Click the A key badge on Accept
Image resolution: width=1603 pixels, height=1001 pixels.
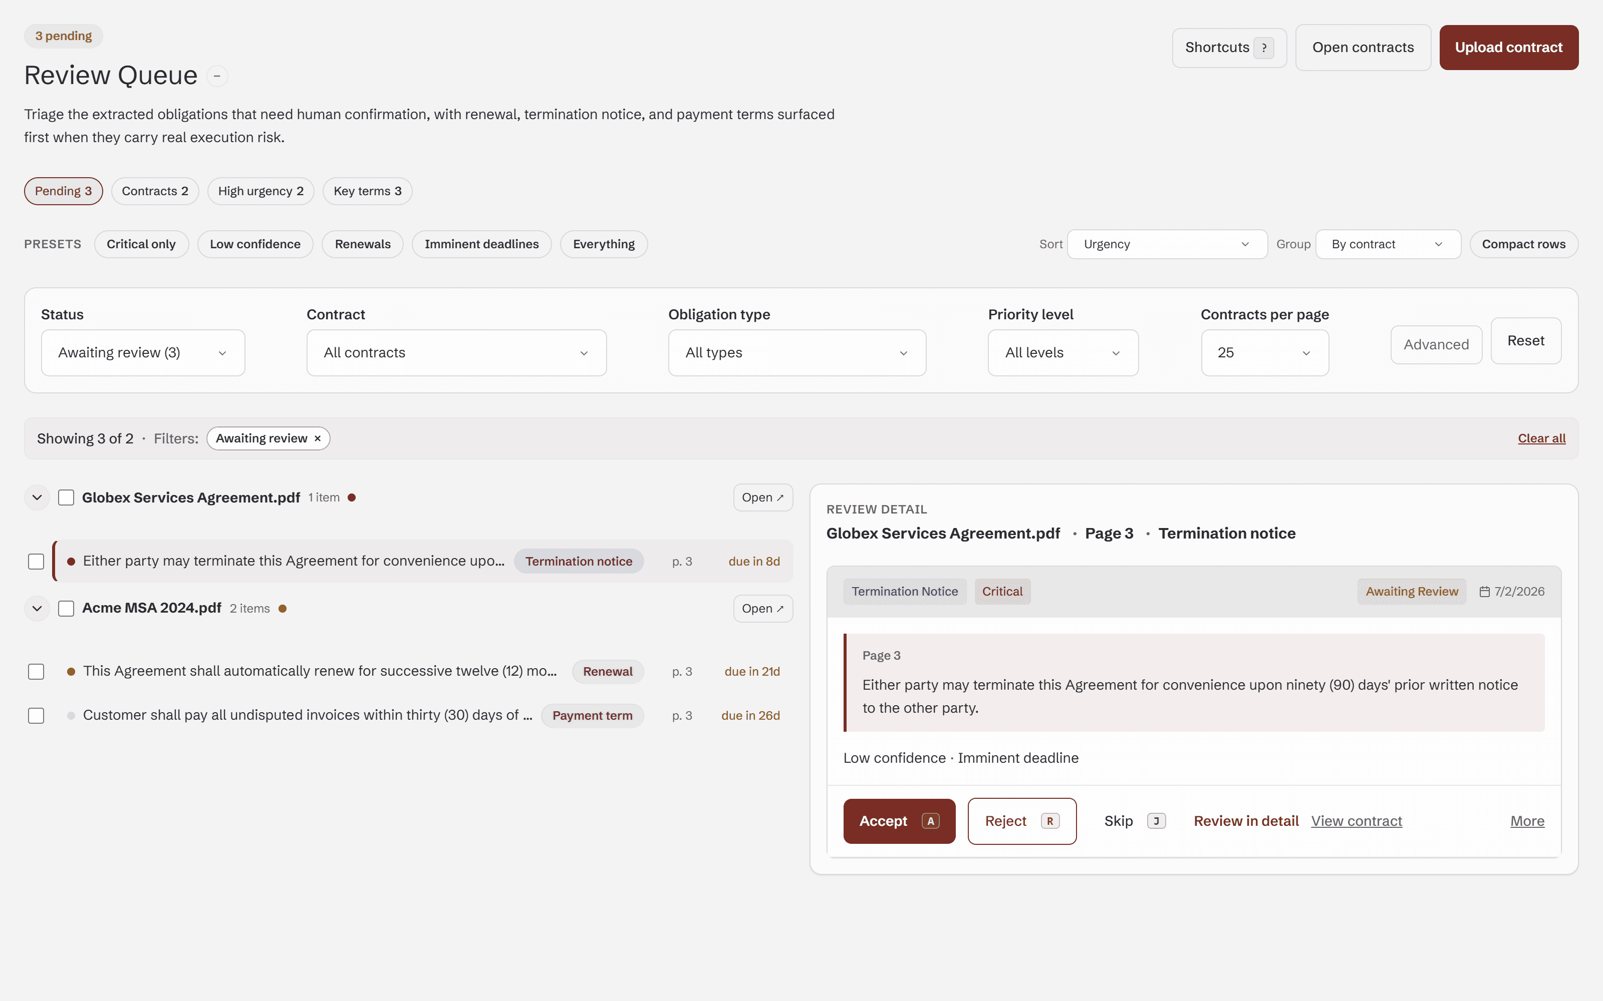[931, 821]
